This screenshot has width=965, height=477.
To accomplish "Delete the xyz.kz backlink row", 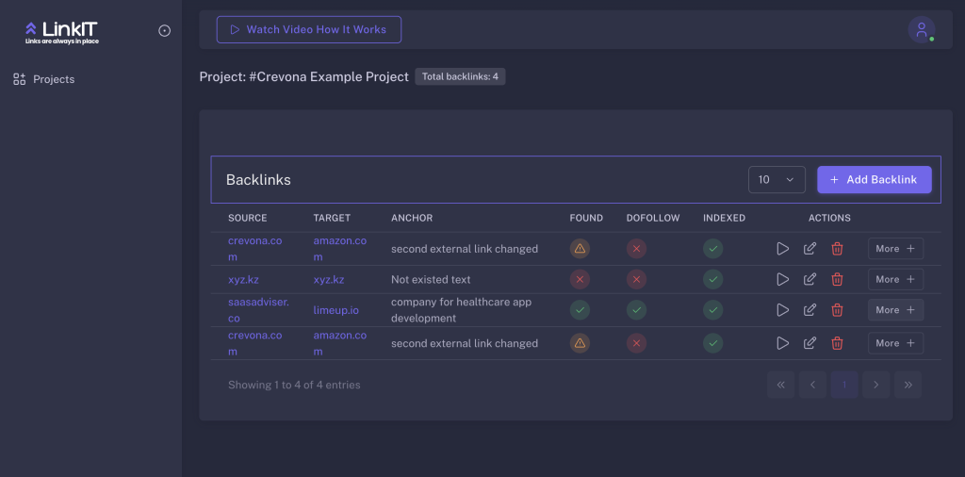I will [x=837, y=279].
